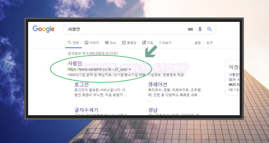Screen dimensions: 269x143
Task: Select the 전체 results tab
Action: point(73,43)
